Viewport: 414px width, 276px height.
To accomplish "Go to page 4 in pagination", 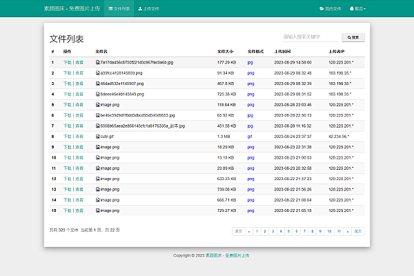I will coord(281,231).
